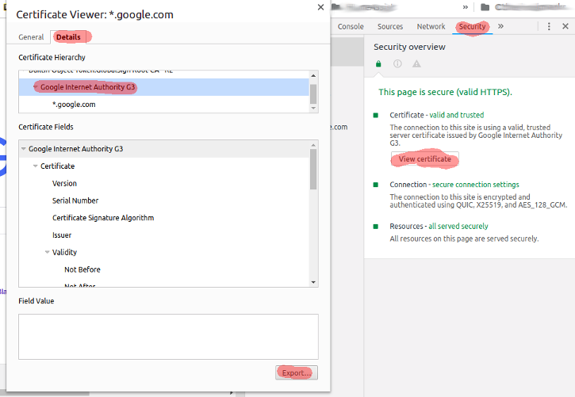The image size is (575, 397).
Task: Switch to the General tab
Action: [x=31, y=37]
